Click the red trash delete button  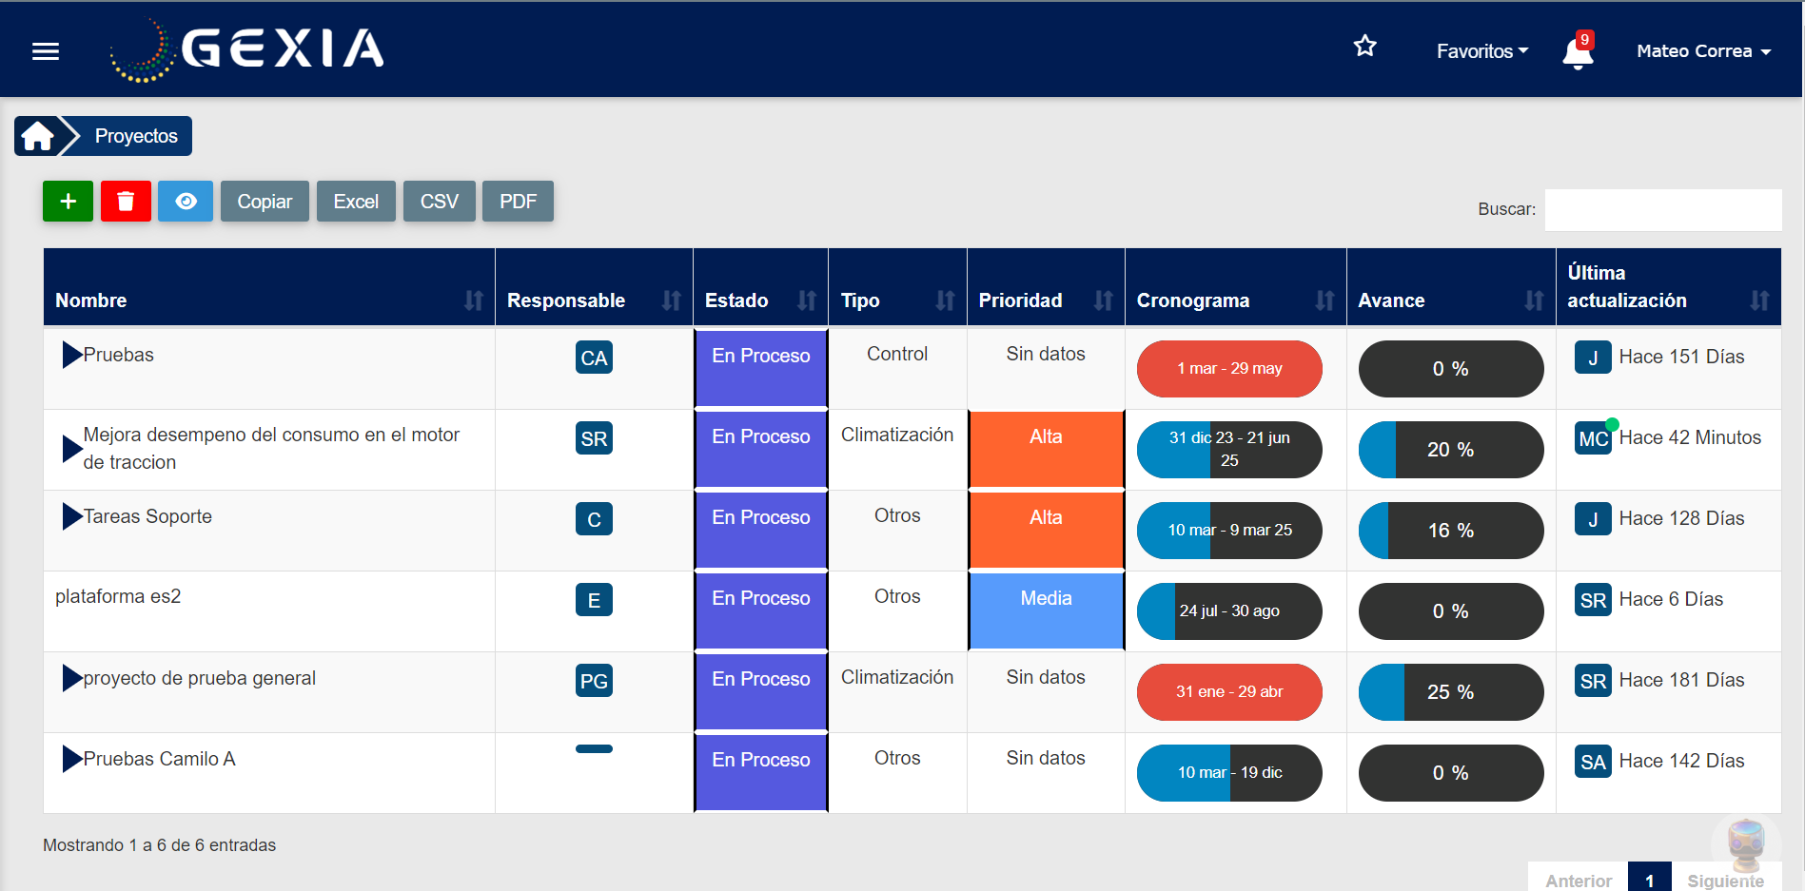point(126,202)
